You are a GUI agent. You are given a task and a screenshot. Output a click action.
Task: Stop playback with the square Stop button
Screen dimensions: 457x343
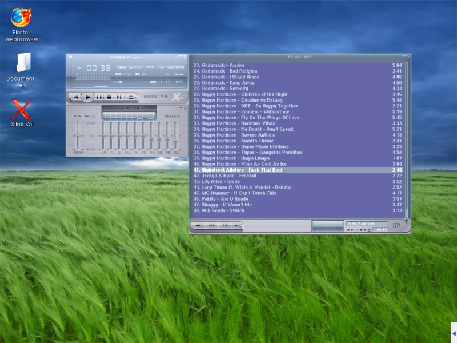(109, 97)
